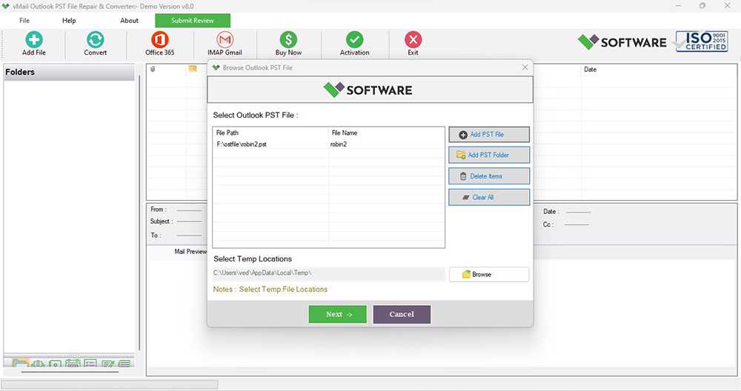Select the F:\ostfile\robin2.pst row
Screen dimensions: 741x391
pyautogui.click(x=328, y=144)
